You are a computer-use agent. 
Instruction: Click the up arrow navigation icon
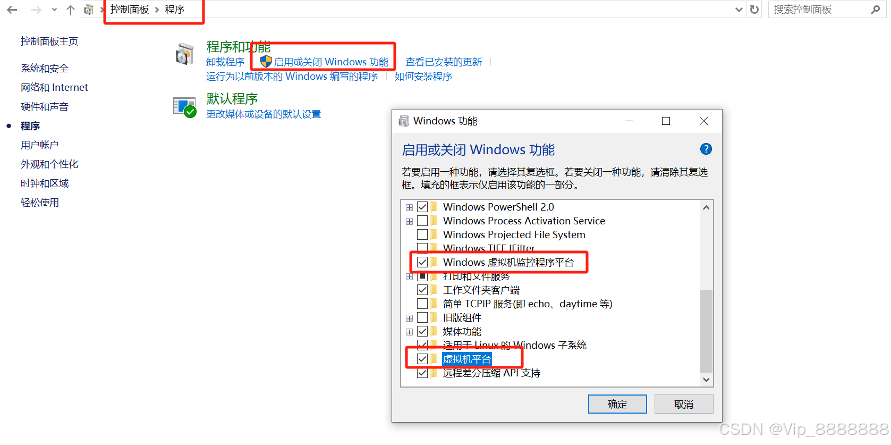point(71,10)
